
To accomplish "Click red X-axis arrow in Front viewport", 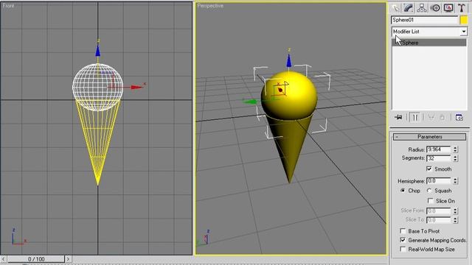I will 136,87.
